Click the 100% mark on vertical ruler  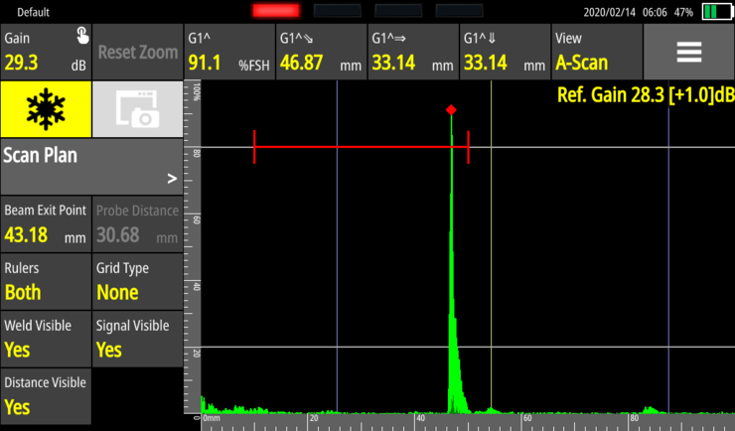(x=197, y=91)
